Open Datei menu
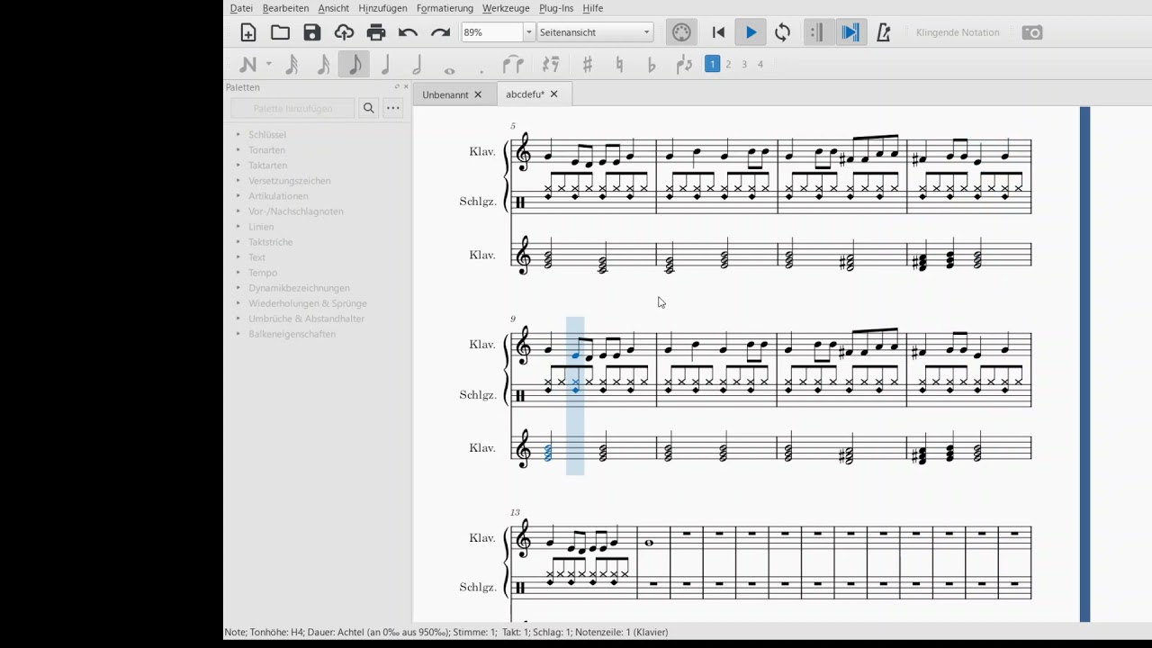Image resolution: width=1152 pixels, height=648 pixels. [x=241, y=8]
